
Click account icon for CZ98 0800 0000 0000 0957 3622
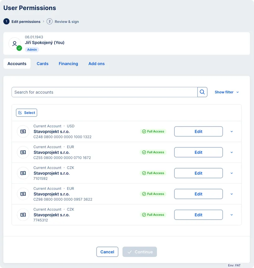tap(23, 194)
